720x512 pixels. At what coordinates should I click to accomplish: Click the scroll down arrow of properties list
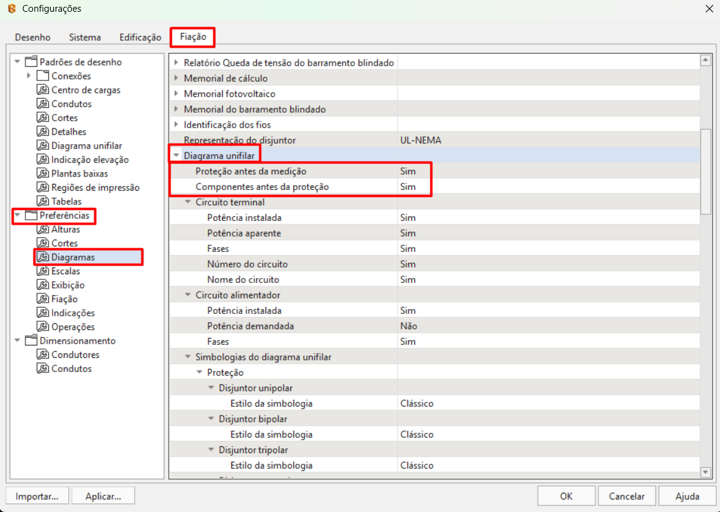[705, 473]
